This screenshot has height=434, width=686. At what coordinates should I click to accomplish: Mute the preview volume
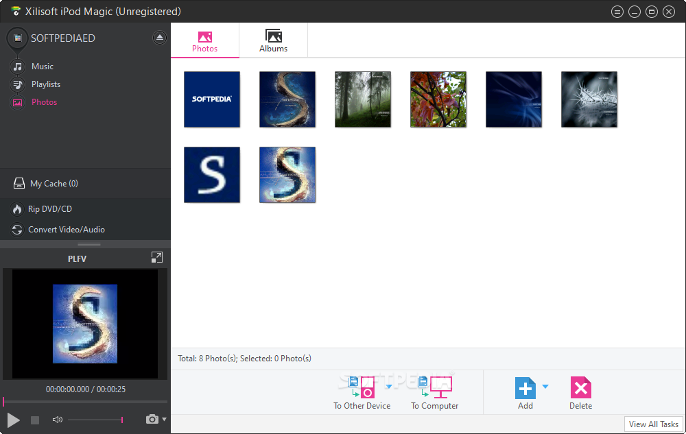pyautogui.click(x=58, y=420)
